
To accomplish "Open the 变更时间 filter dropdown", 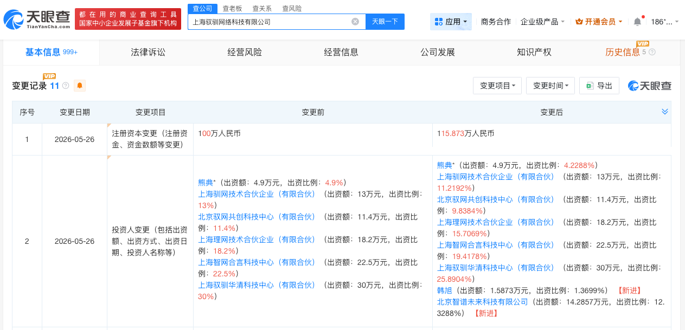I will [550, 86].
